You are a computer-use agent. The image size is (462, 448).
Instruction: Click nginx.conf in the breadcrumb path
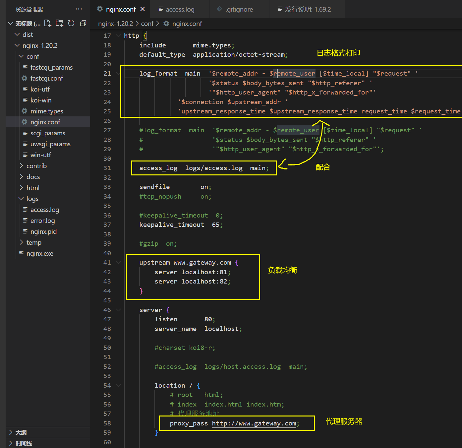(187, 24)
